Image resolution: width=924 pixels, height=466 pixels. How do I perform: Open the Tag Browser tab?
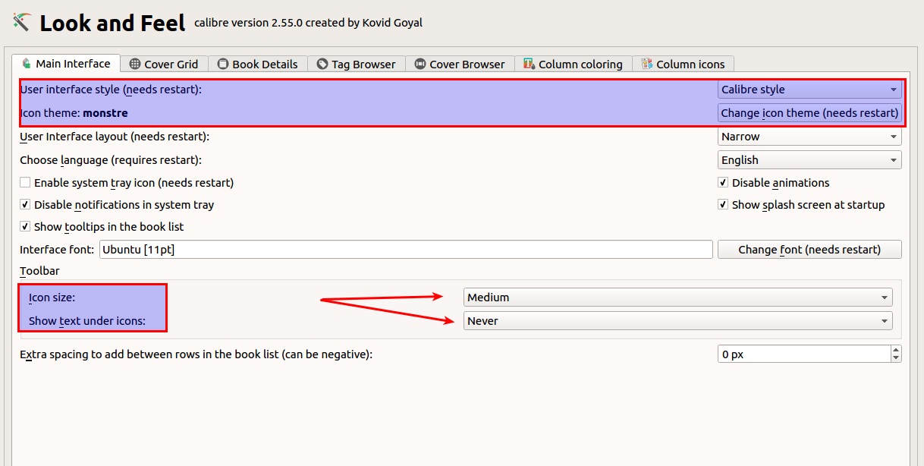click(x=356, y=64)
